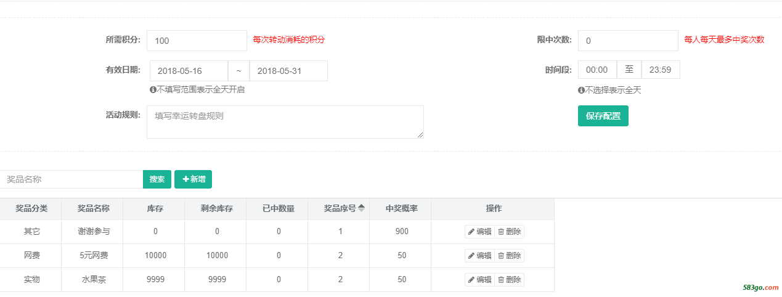Click the 新增 button to add a prize
This screenshot has width=782, height=297.
point(193,179)
